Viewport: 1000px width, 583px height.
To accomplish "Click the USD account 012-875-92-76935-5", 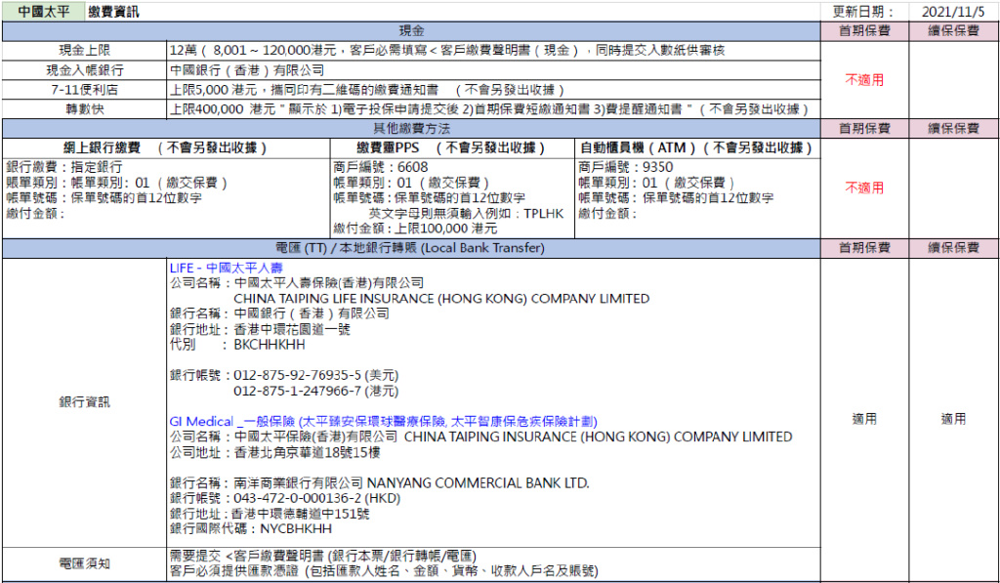I will click(315, 375).
